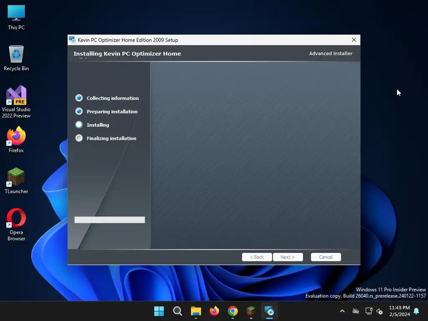Click the installation progress bar

pyautogui.click(x=110, y=220)
